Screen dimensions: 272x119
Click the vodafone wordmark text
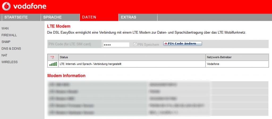[30, 6]
